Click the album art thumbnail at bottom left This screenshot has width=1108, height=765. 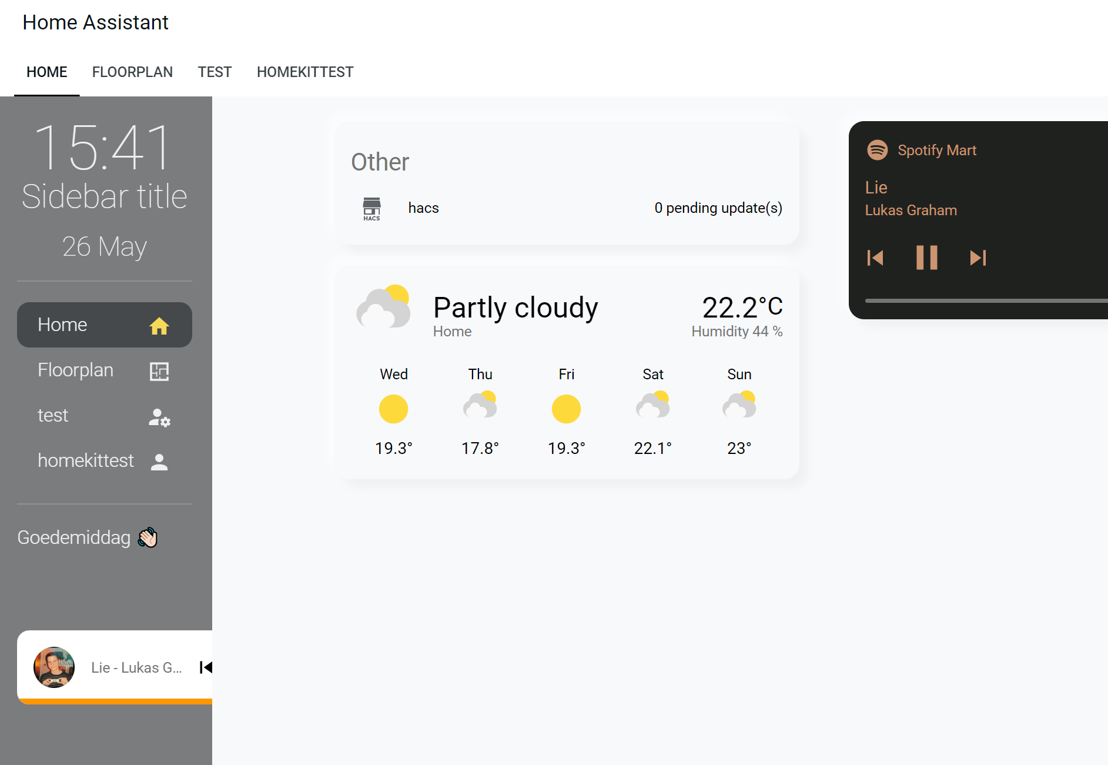[53, 667]
